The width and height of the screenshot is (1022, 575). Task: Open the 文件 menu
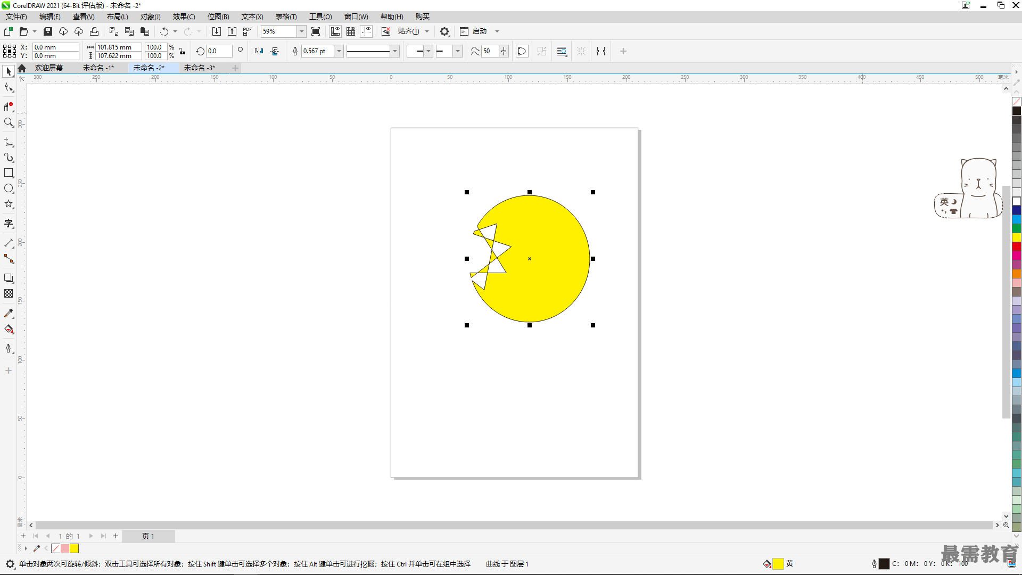click(x=17, y=17)
